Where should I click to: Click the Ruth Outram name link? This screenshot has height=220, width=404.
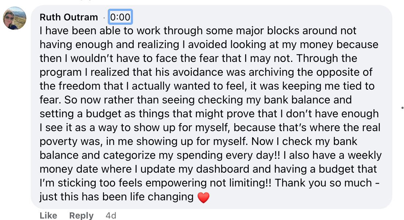pos(69,17)
